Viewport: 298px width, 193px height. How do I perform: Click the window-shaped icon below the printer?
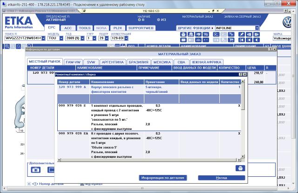click(x=183, y=40)
